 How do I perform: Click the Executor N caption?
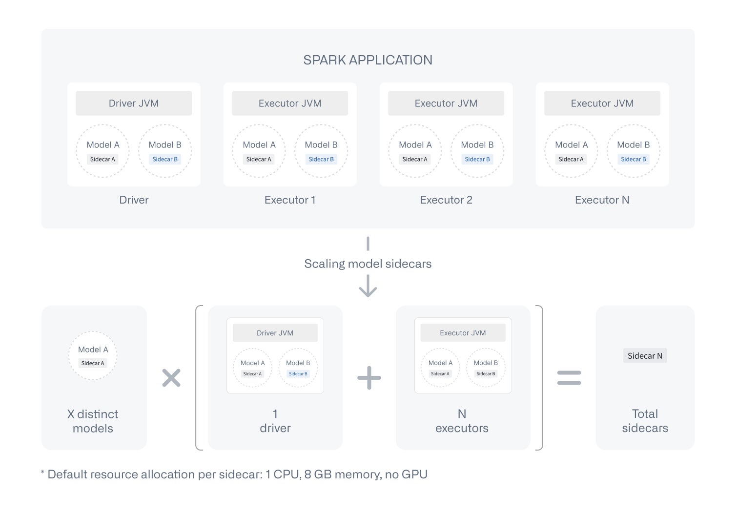point(602,200)
